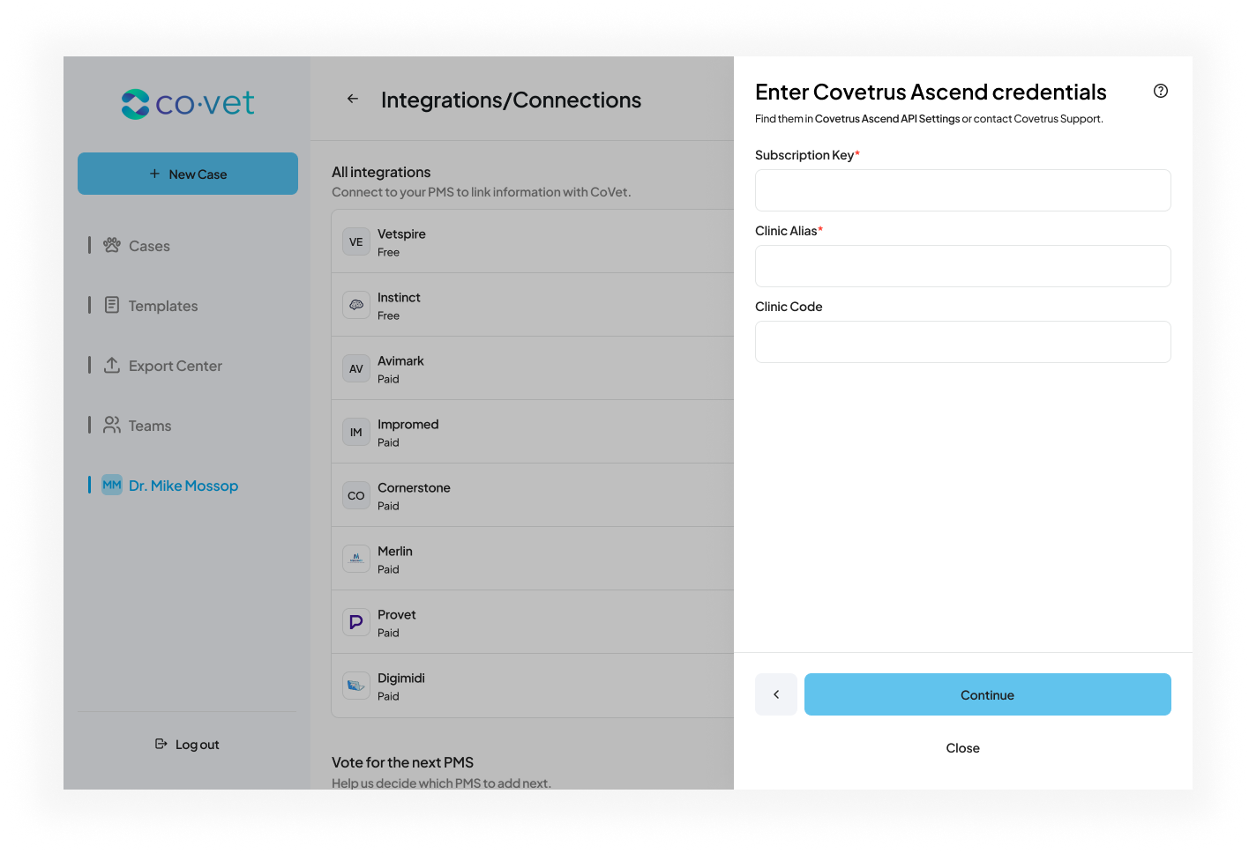Viewport: 1249px width, 853px height.
Task: Click Close in the credentials panel
Action: point(963,748)
